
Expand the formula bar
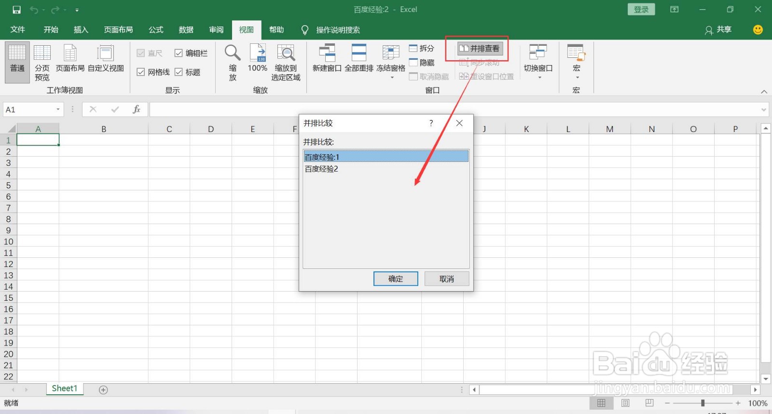pyautogui.click(x=764, y=109)
